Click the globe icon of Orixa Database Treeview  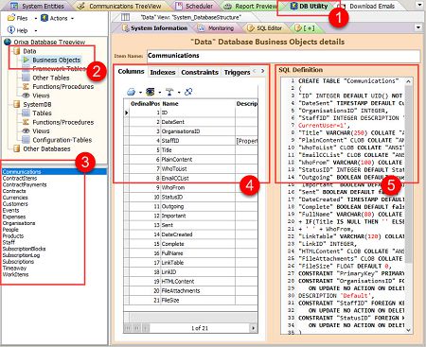pos(8,42)
